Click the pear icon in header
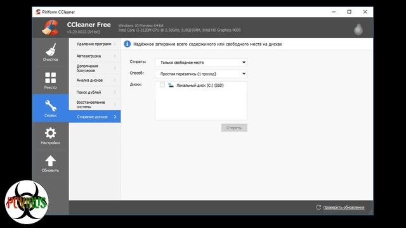The width and height of the screenshot is (406, 228). (358, 29)
